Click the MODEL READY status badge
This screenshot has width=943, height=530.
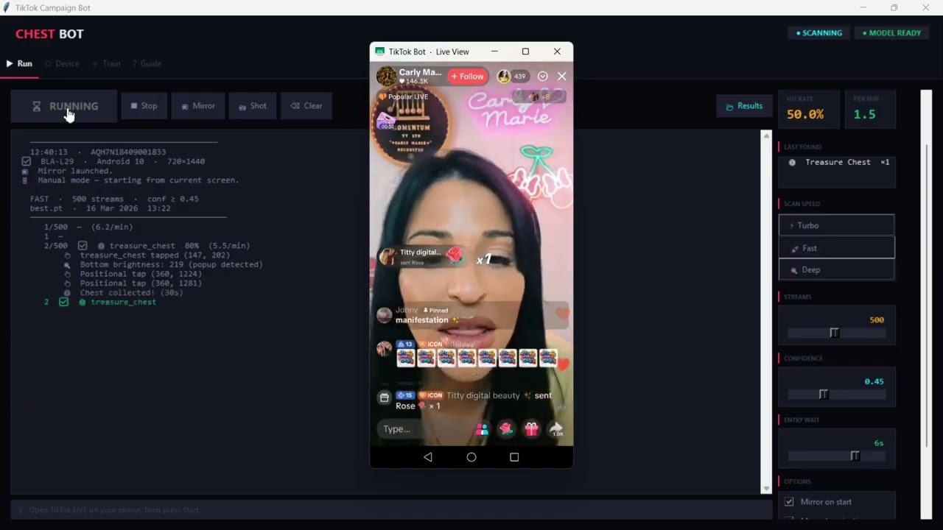892,33
